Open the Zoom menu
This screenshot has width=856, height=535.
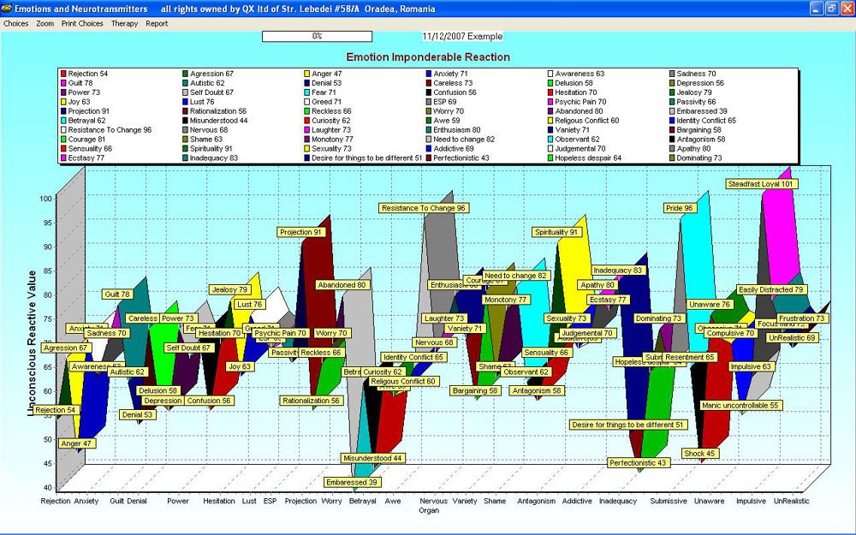coord(45,24)
